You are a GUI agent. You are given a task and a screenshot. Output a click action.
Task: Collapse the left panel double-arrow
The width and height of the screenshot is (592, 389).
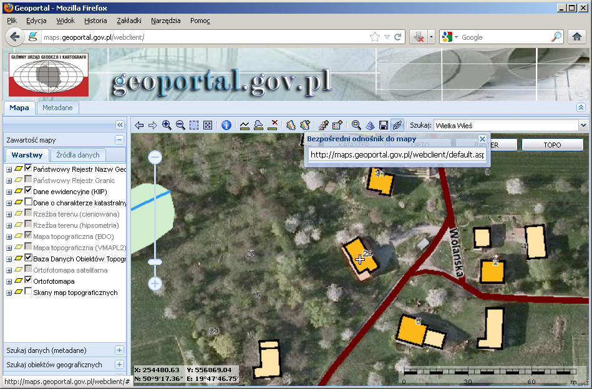120,124
